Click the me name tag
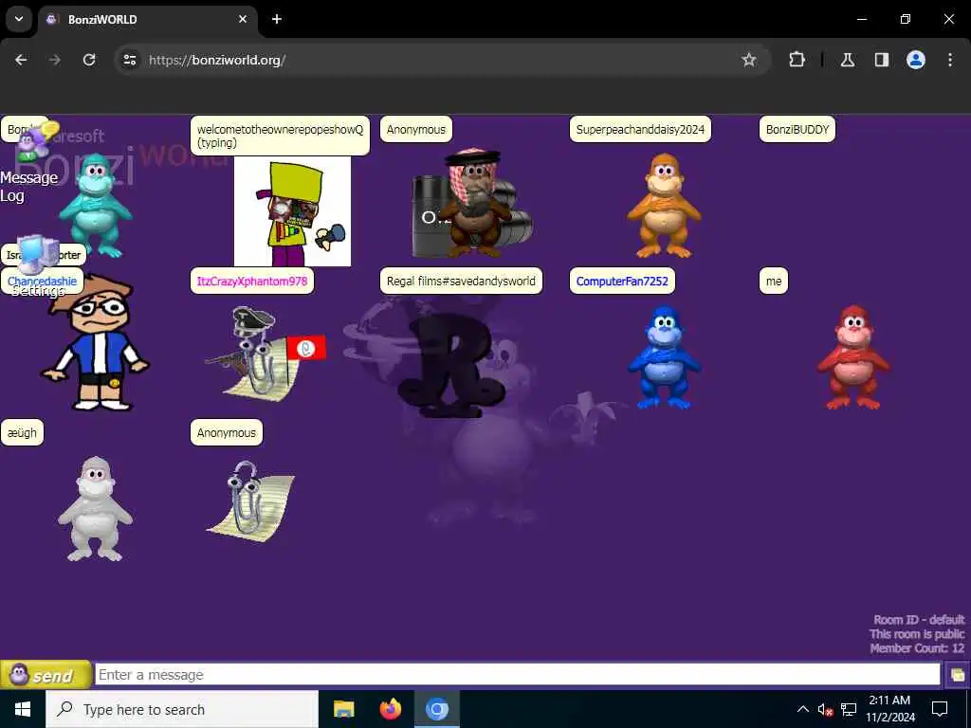971x728 pixels. point(774,281)
